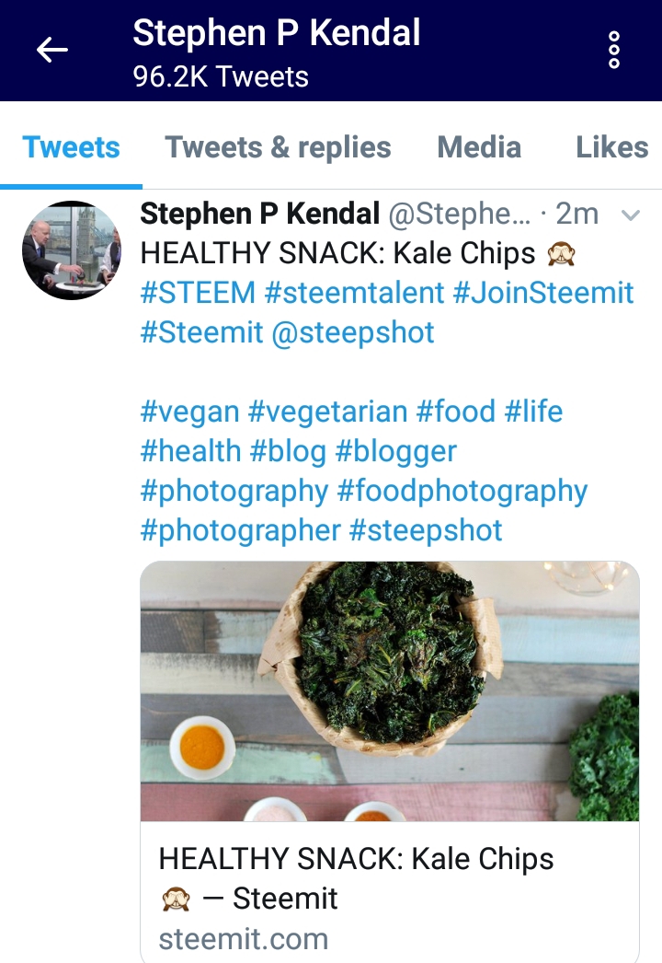Open the @steepshot mention
This screenshot has height=963, width=662.
pos(353,332)
